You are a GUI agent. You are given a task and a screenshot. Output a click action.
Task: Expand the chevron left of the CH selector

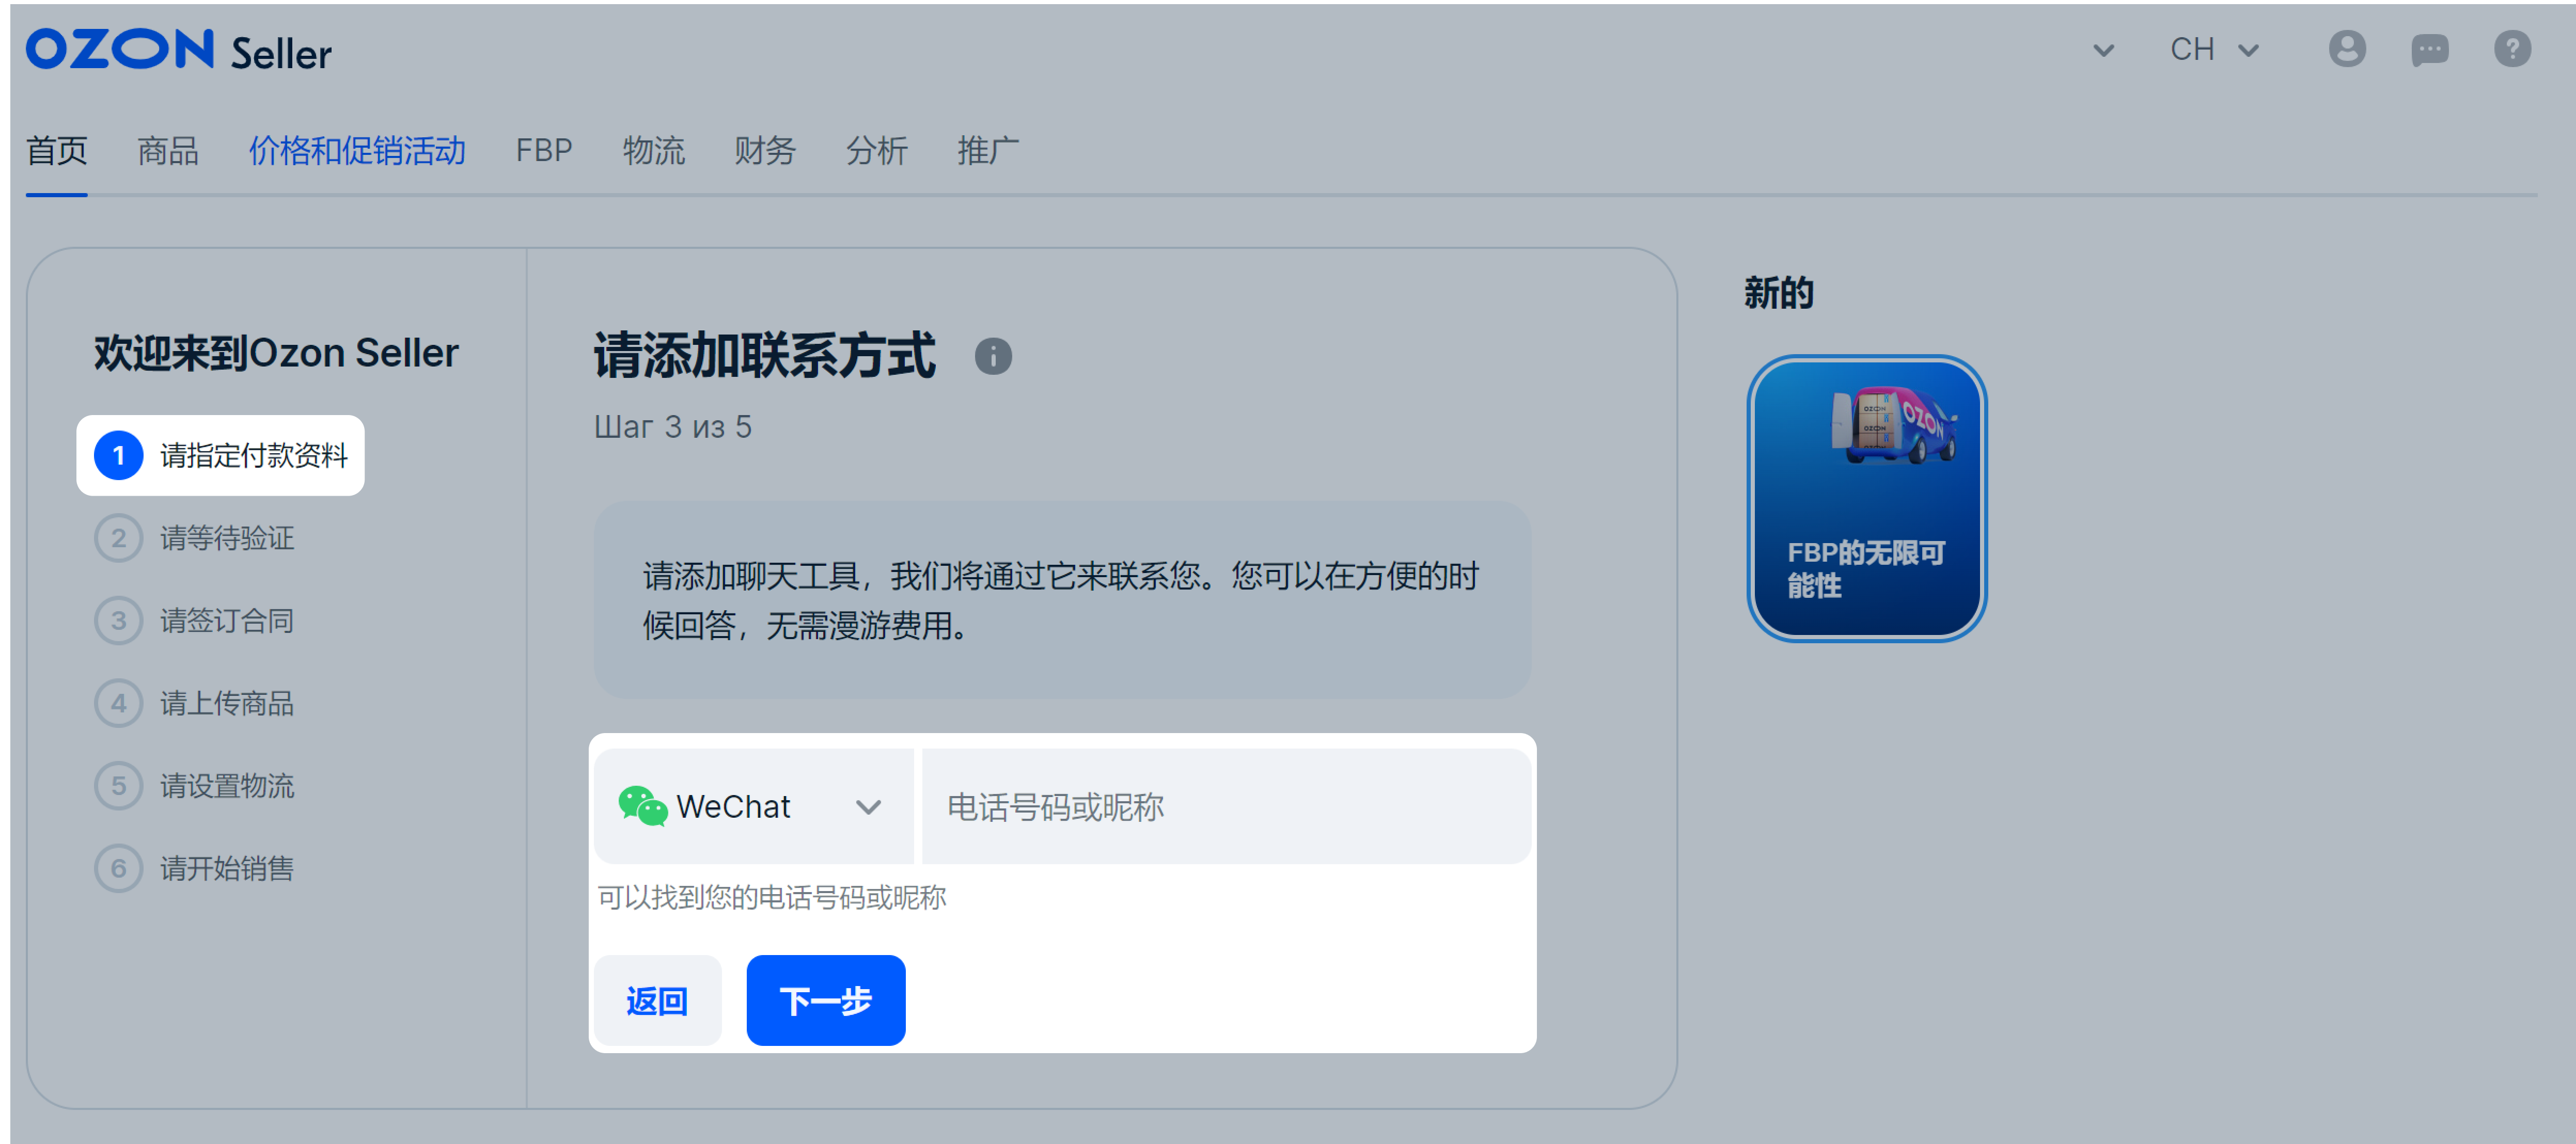pyautogui.click(x=2103, y=48)
